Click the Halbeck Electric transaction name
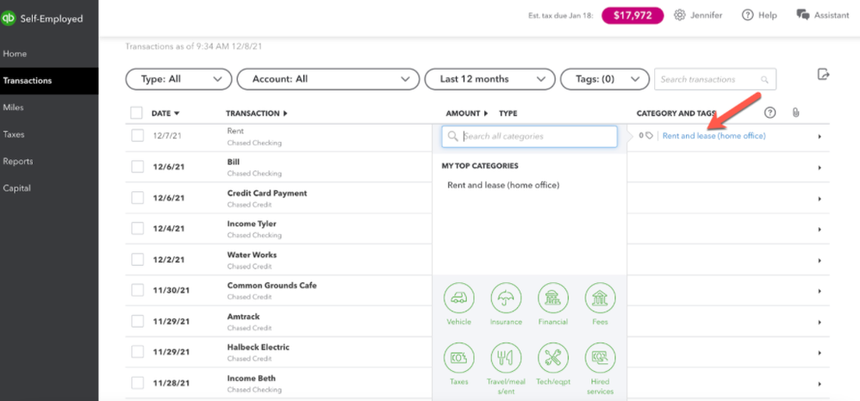 tap(258, 348)
